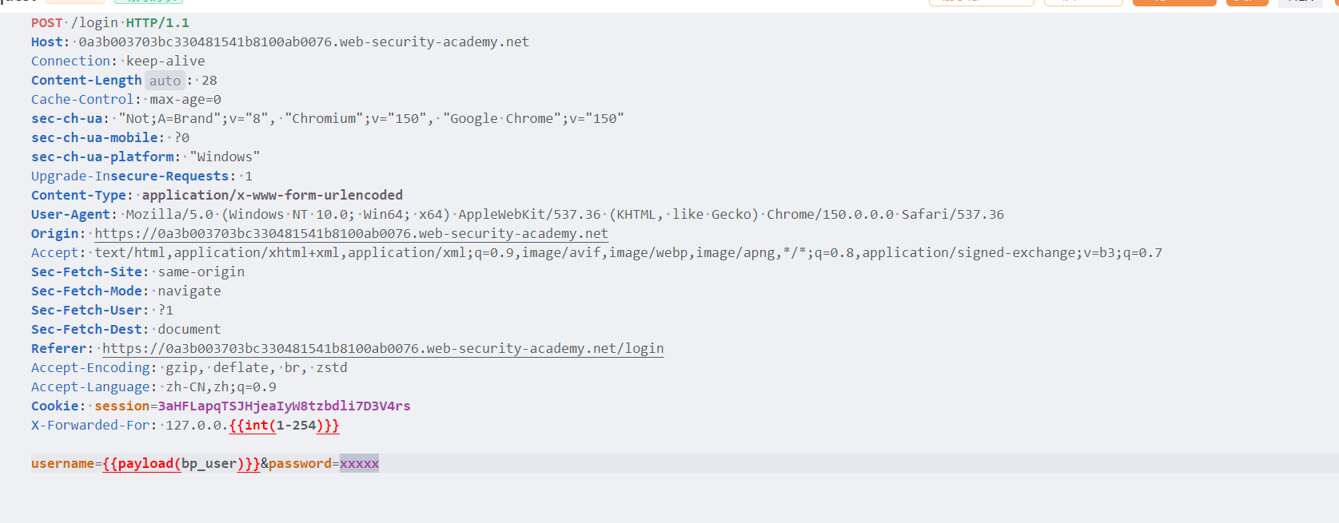Open the Referer login URL link
The height and width of the screenshot is (523, 1339).
tap(383, 349)
